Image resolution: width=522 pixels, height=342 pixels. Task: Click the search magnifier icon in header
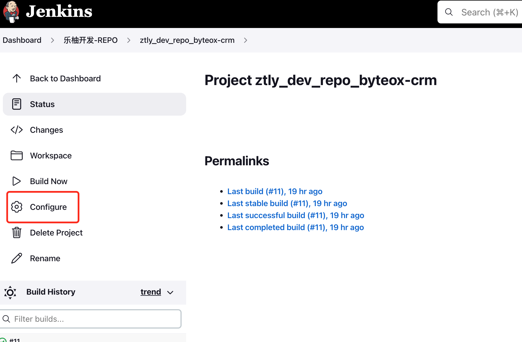coord(449,12)
